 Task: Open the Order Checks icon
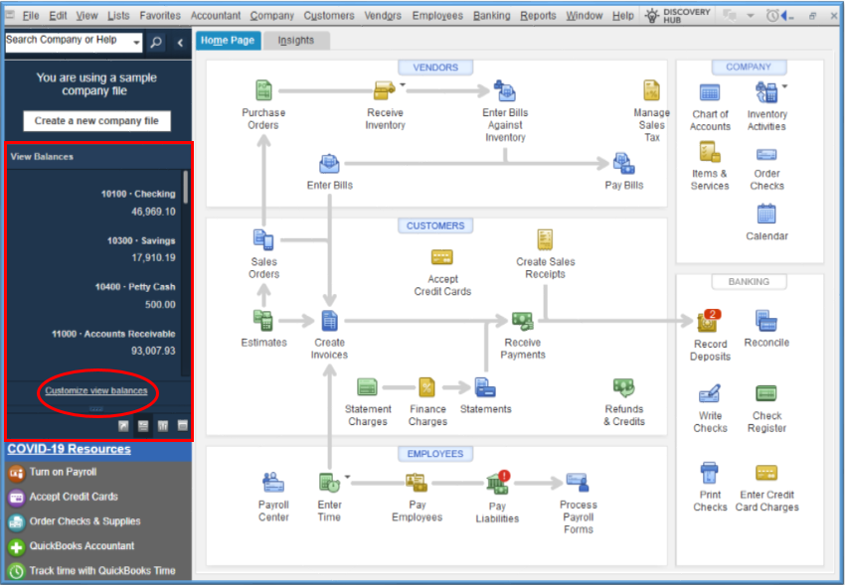coord(766,155)
